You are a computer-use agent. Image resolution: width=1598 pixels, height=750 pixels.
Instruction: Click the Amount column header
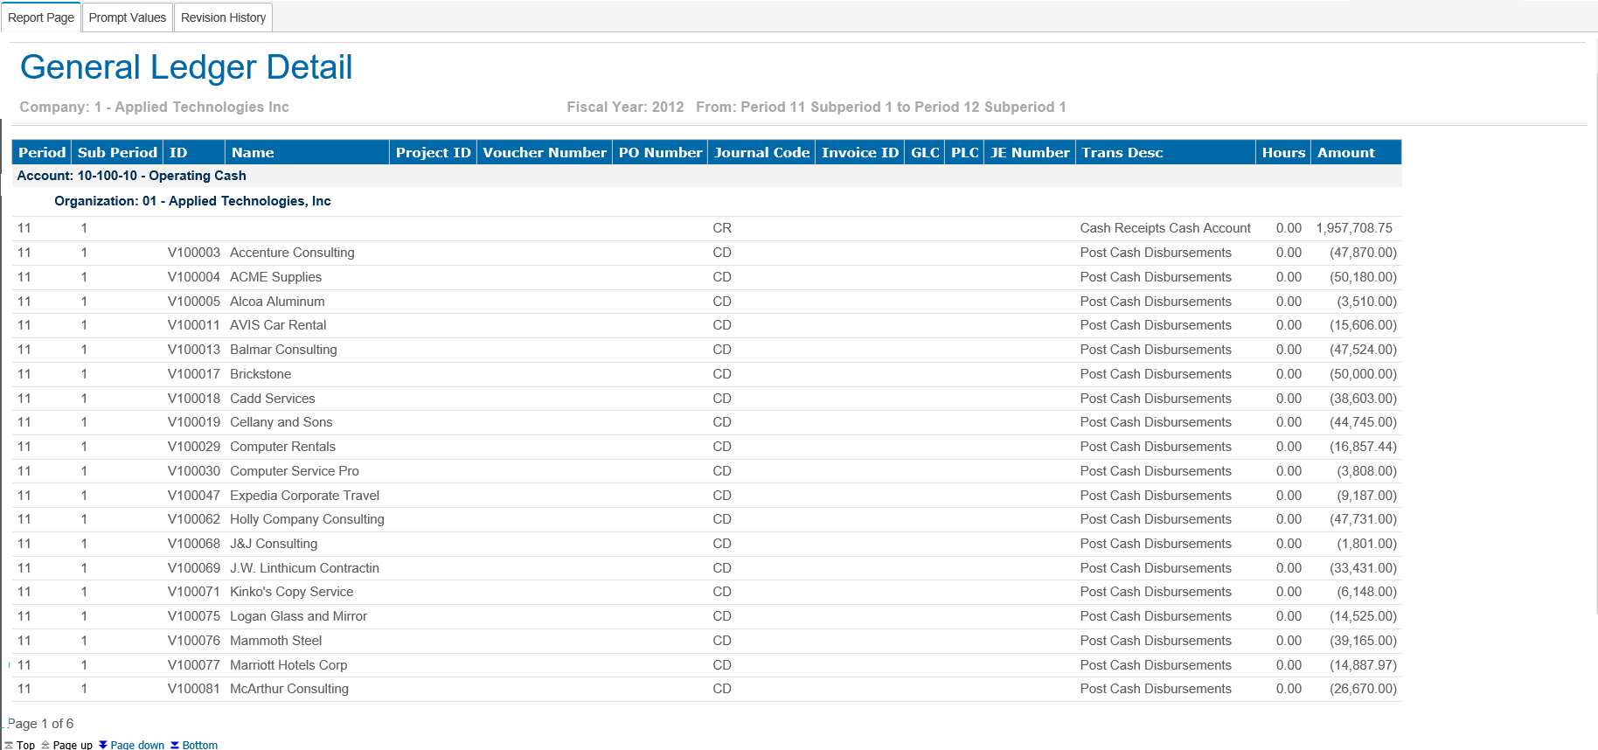click(x=1345, y=152)
